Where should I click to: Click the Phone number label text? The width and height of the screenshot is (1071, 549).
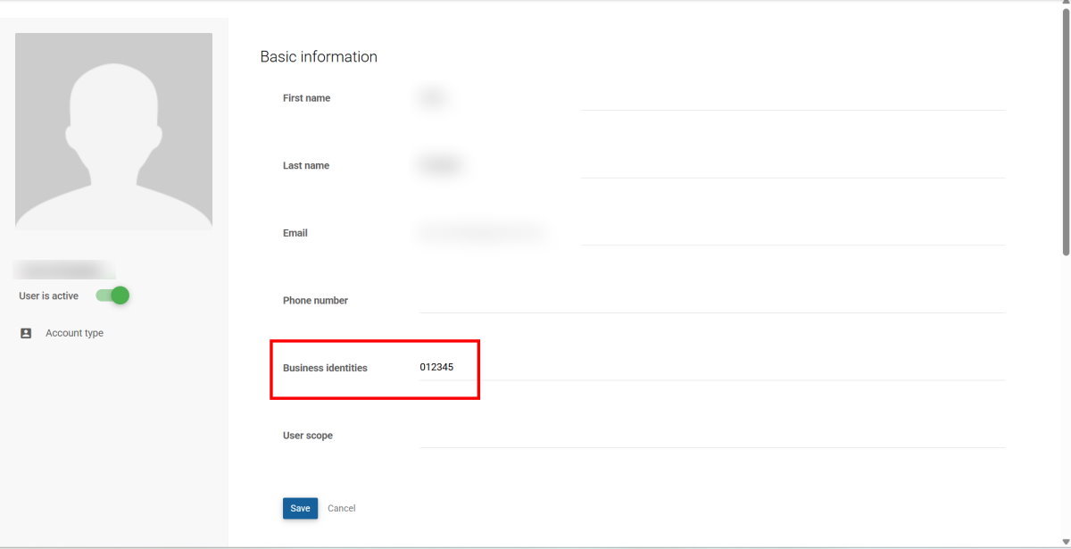[315, 301]
